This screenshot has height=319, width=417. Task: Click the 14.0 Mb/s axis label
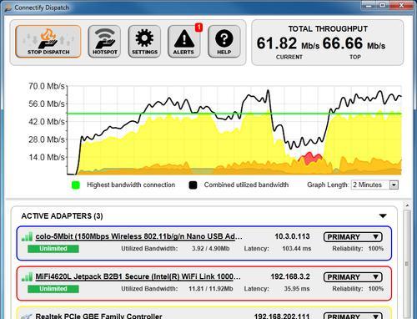(x=47, y=157)
